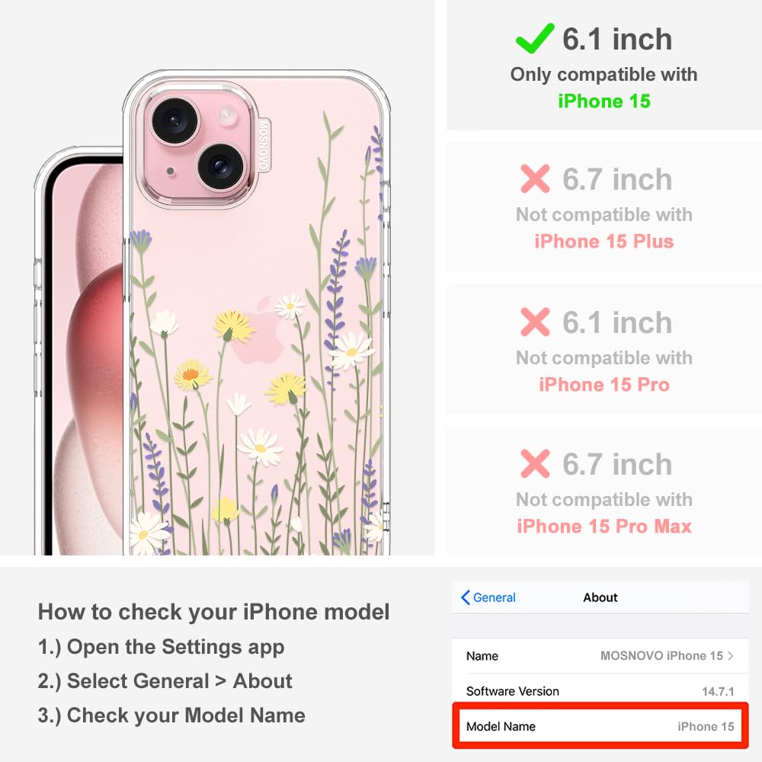Click the green checkmark icon beside 6.1 inch
This screenshot has height=762, width=762.
pyautogui.click(x=535, y=38)
